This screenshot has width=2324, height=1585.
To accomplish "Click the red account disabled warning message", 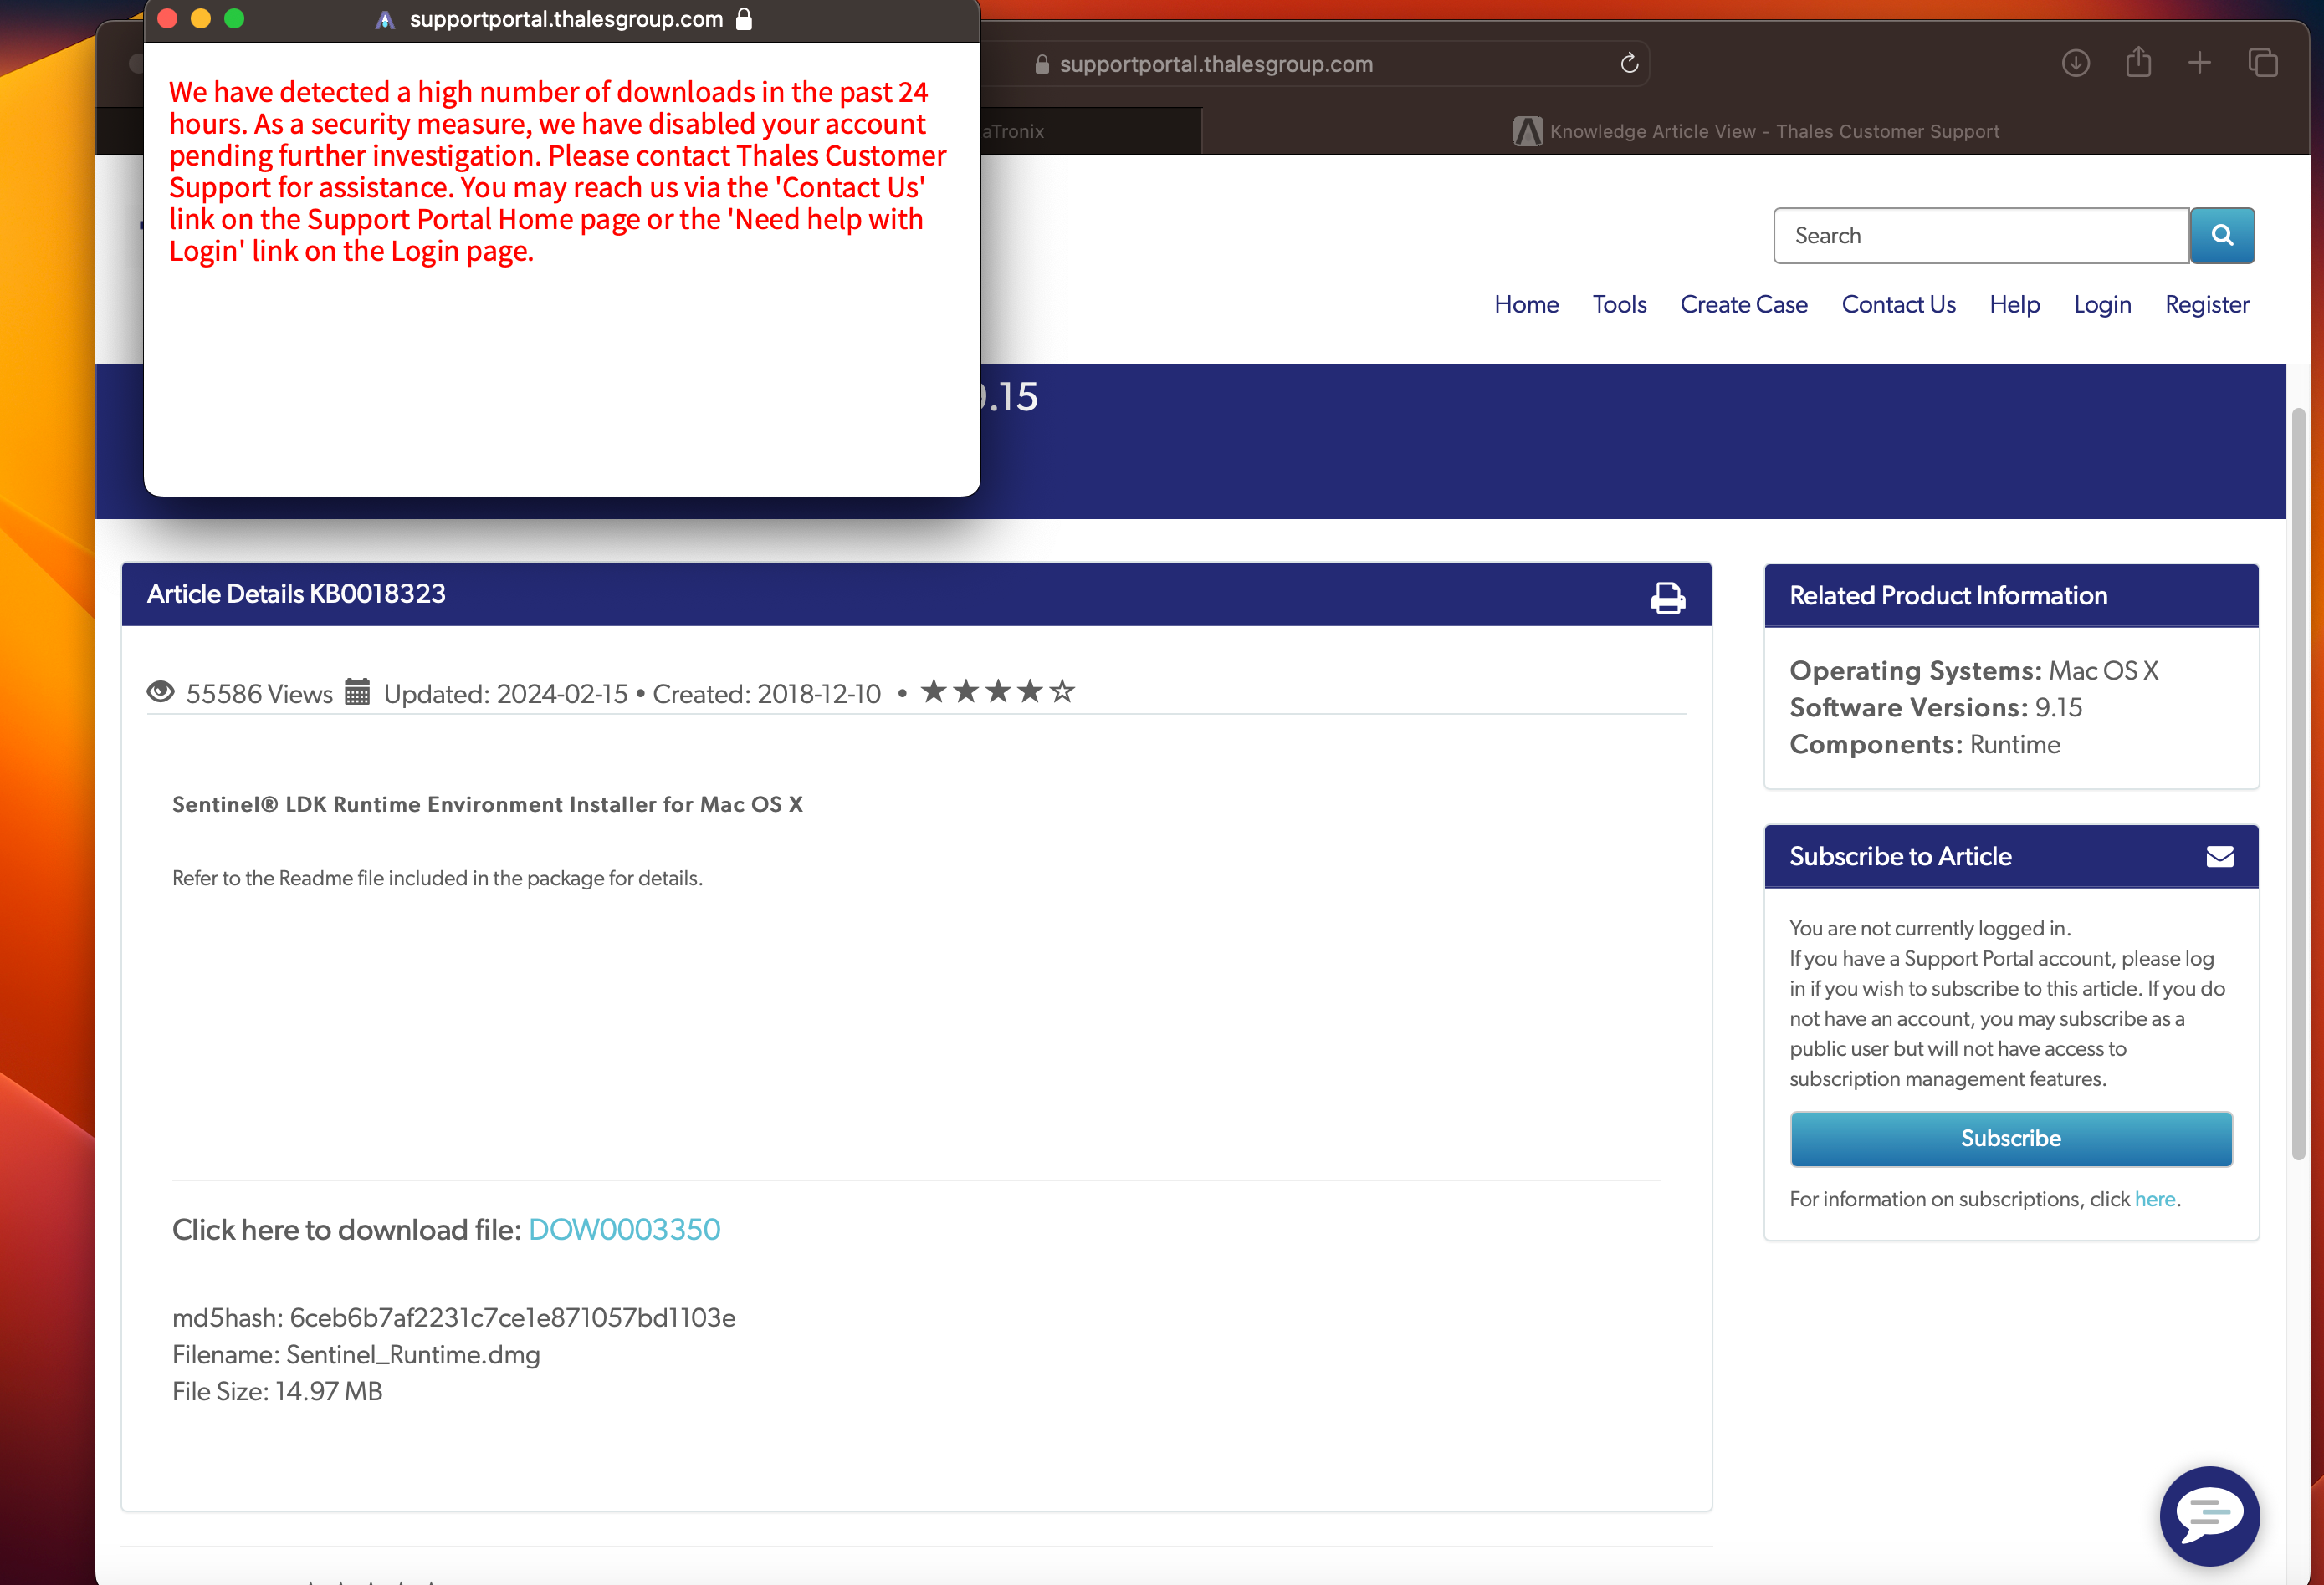I will click(557, 172).
